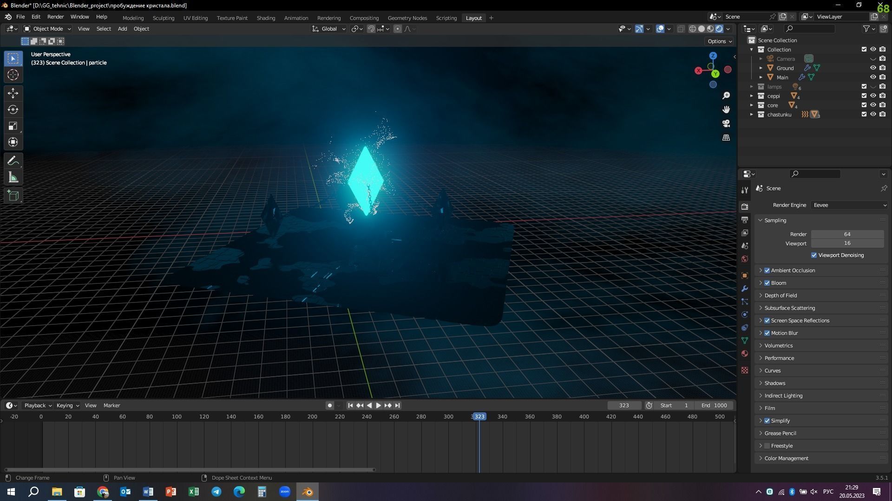This screenshot has height=501, width=892.
Task: Open the Modifiers properties tab
Action: [745, 289]
